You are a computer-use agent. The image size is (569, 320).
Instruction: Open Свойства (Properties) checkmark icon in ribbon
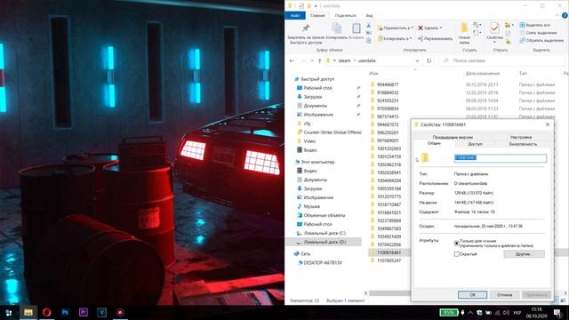(494, 28)
